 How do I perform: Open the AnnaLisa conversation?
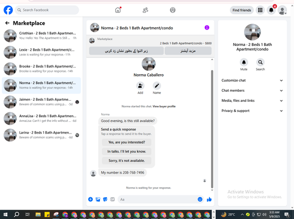tap(41, 118)
